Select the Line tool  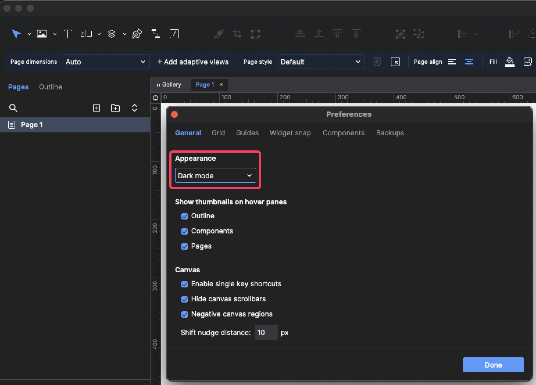[174, 34]
